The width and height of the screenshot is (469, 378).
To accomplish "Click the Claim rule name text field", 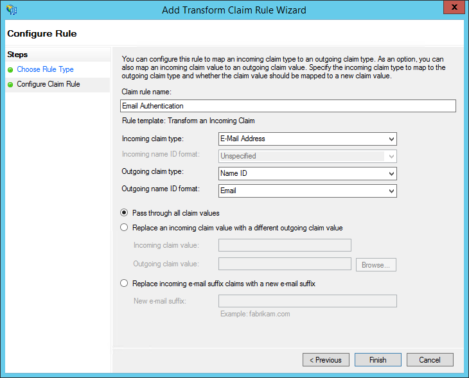I will click(x=288, y=106).
